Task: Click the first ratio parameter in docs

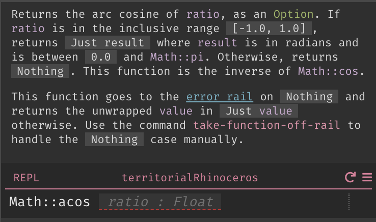Action: (203, 14)
